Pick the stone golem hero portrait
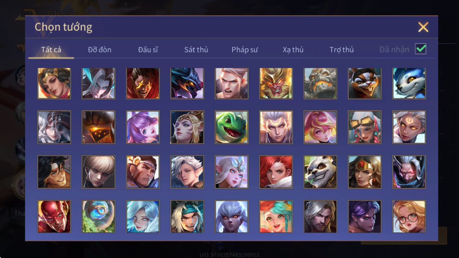This screenshot has height=258, width=459. click(320, 83)
